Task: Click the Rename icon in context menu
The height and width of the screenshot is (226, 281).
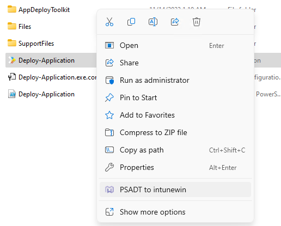Action: 153,22
